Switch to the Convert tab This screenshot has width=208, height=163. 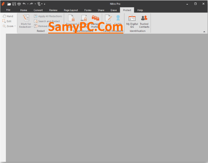click(38, 10)
